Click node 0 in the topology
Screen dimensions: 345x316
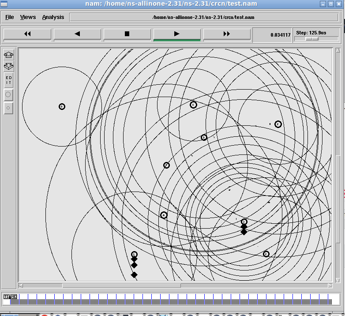pos(62,106)
